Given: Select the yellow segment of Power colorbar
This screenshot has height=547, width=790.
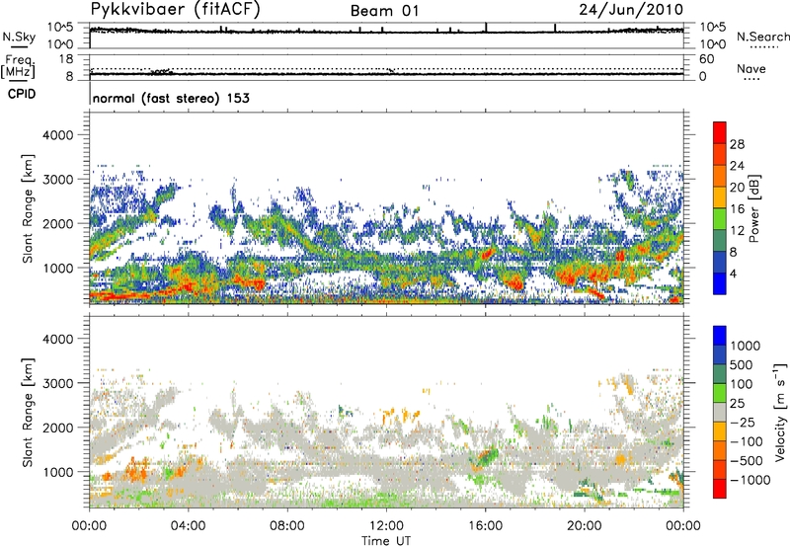Looking at the screenshot, I should pyautogui.click(x=720, y=197).
